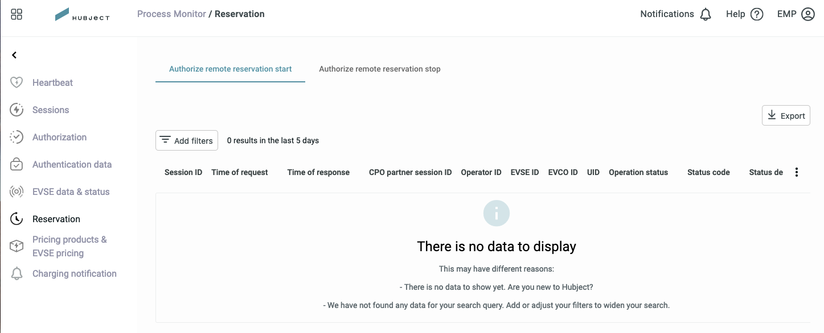Click the Authentication data lock icon
The image size is (824, 333).
pos(17,164)
